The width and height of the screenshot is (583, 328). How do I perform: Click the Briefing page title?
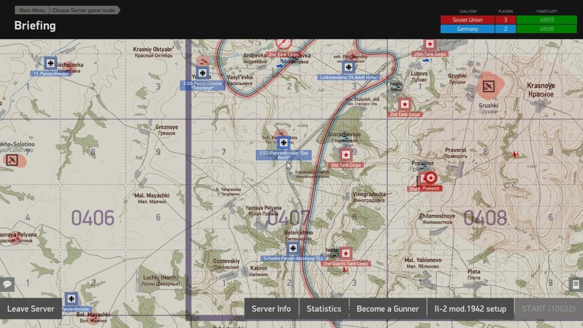[35, 26]
